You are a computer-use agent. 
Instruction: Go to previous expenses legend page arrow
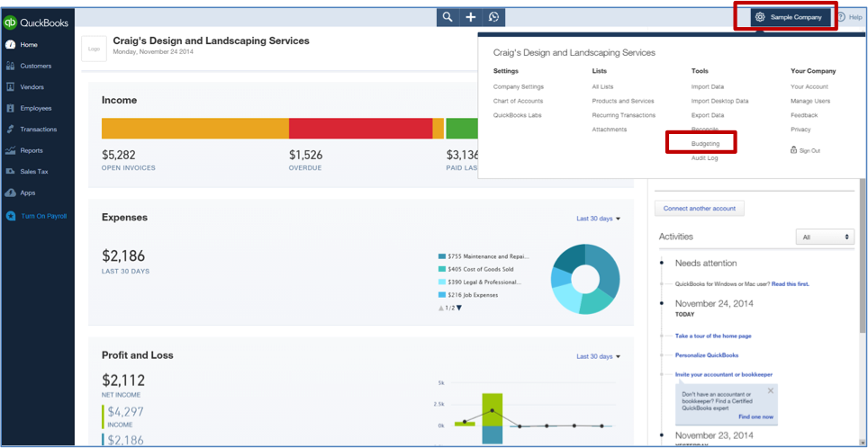pos(441,308)
